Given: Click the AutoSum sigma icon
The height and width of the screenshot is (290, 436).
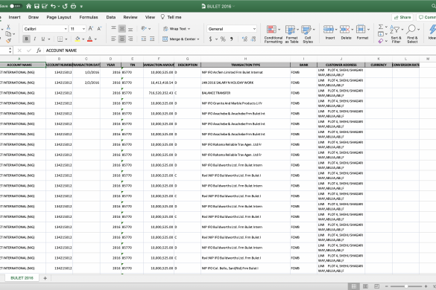Looking at the screenshot, I should coord(381,27).
